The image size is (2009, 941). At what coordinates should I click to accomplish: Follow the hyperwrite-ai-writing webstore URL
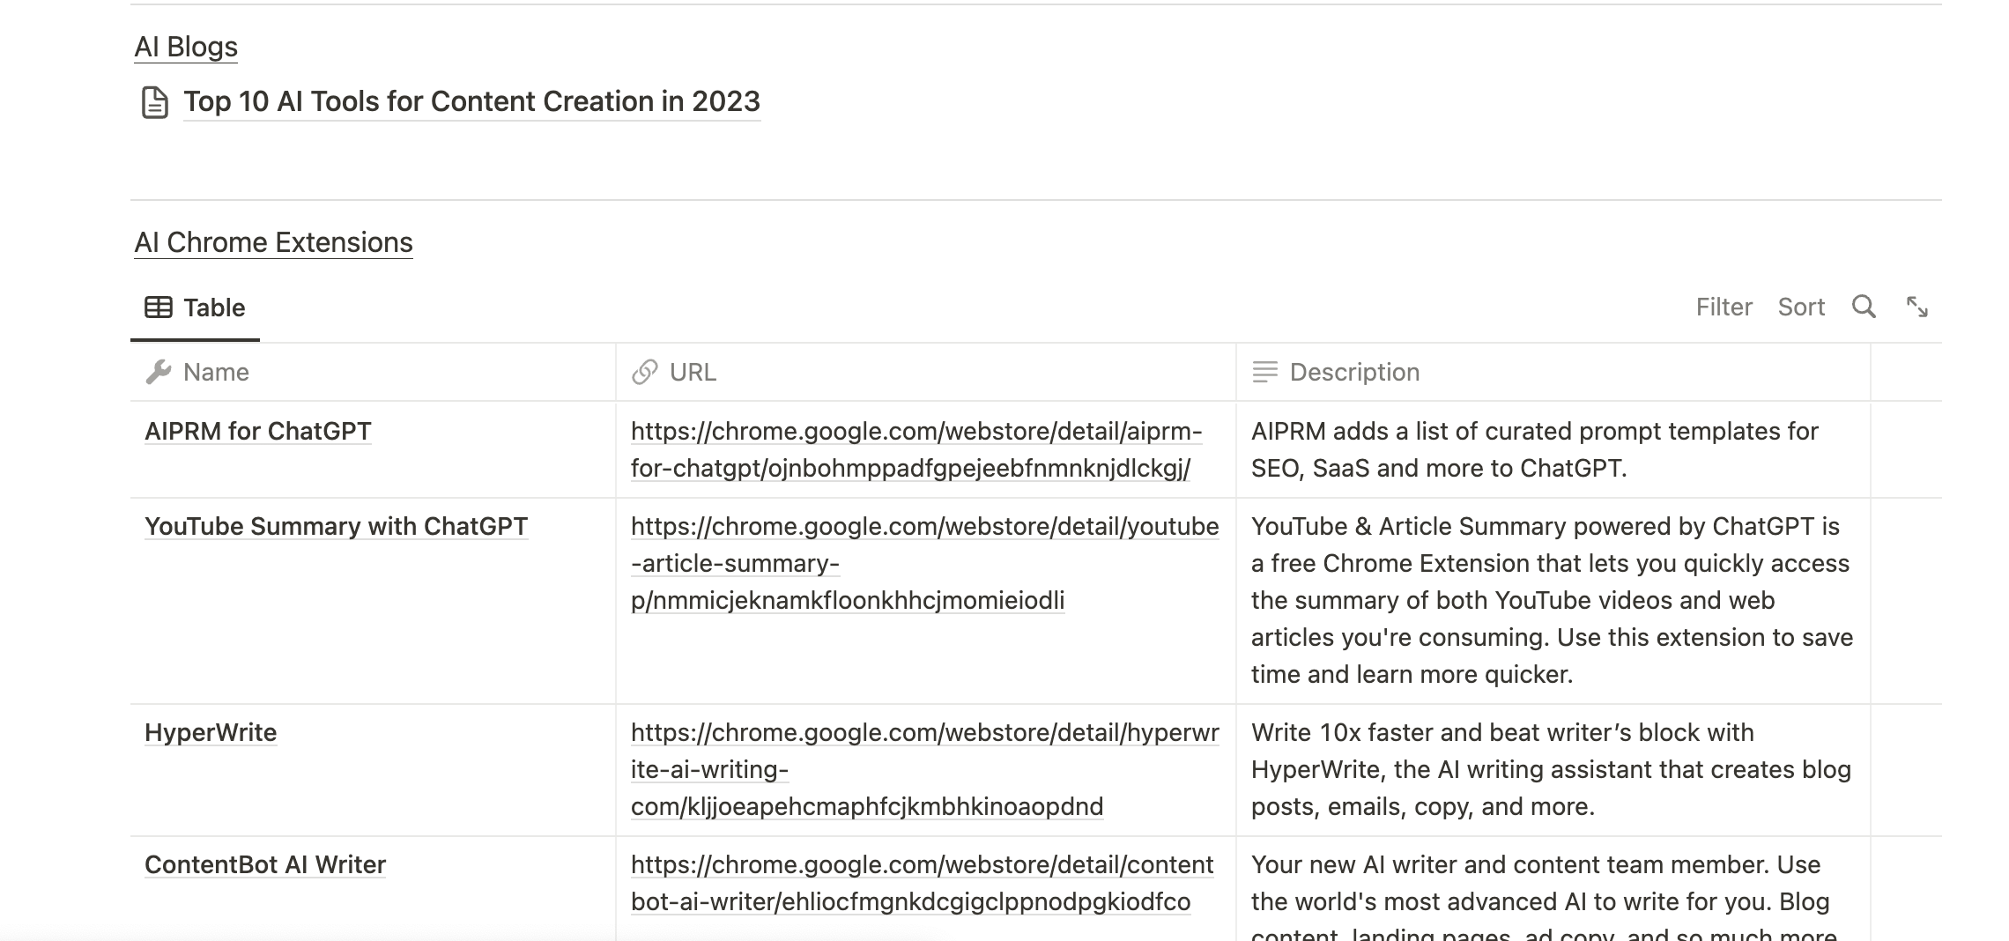[x=925, y=769]
